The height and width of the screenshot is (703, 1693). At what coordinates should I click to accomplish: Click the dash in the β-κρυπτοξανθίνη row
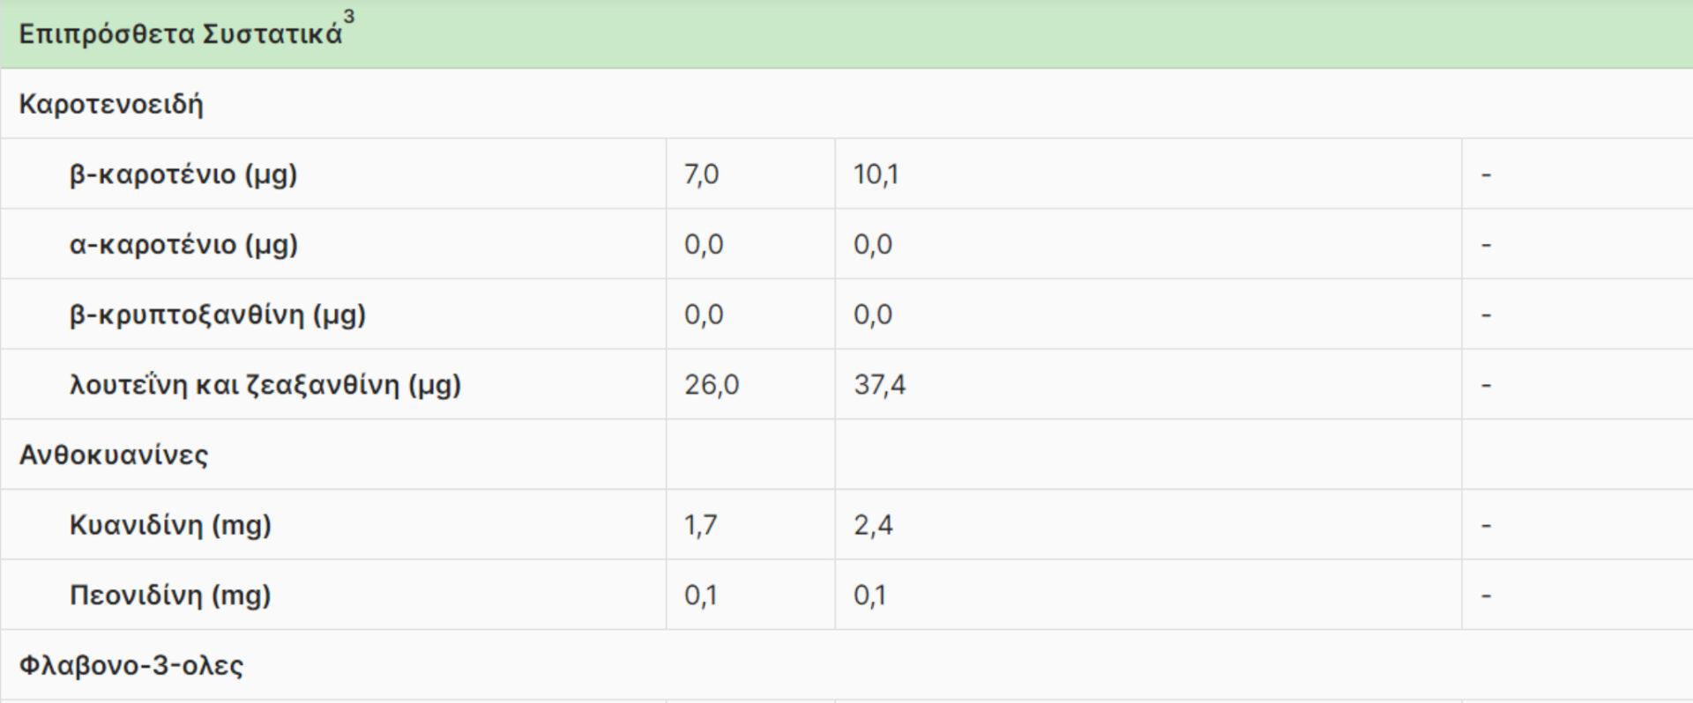pos(1486,314)
